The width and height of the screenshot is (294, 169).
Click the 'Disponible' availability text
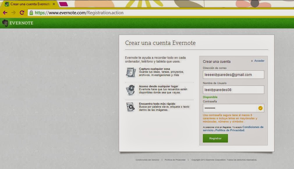[210, 97]
